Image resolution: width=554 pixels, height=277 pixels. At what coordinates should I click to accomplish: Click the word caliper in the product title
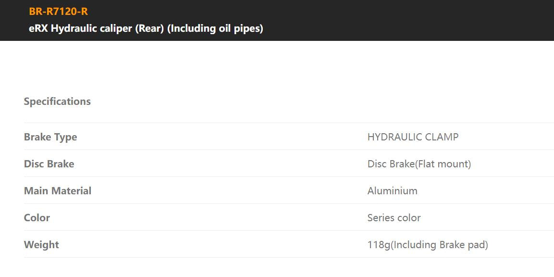pyautogui.click(x=115, y=28)
